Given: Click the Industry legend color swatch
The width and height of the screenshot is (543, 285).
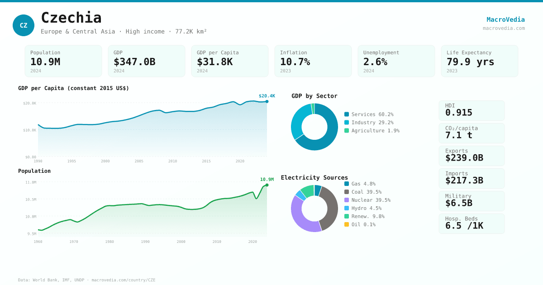Looking at the screenshot, I should click(x=347, y=123).
